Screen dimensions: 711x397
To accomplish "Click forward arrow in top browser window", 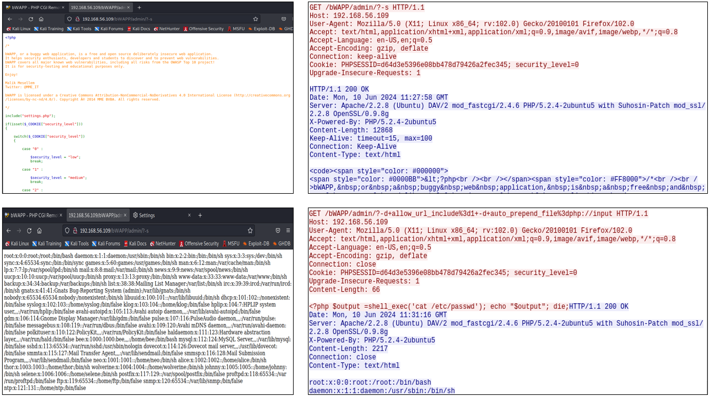I will [x=20, y=19].
